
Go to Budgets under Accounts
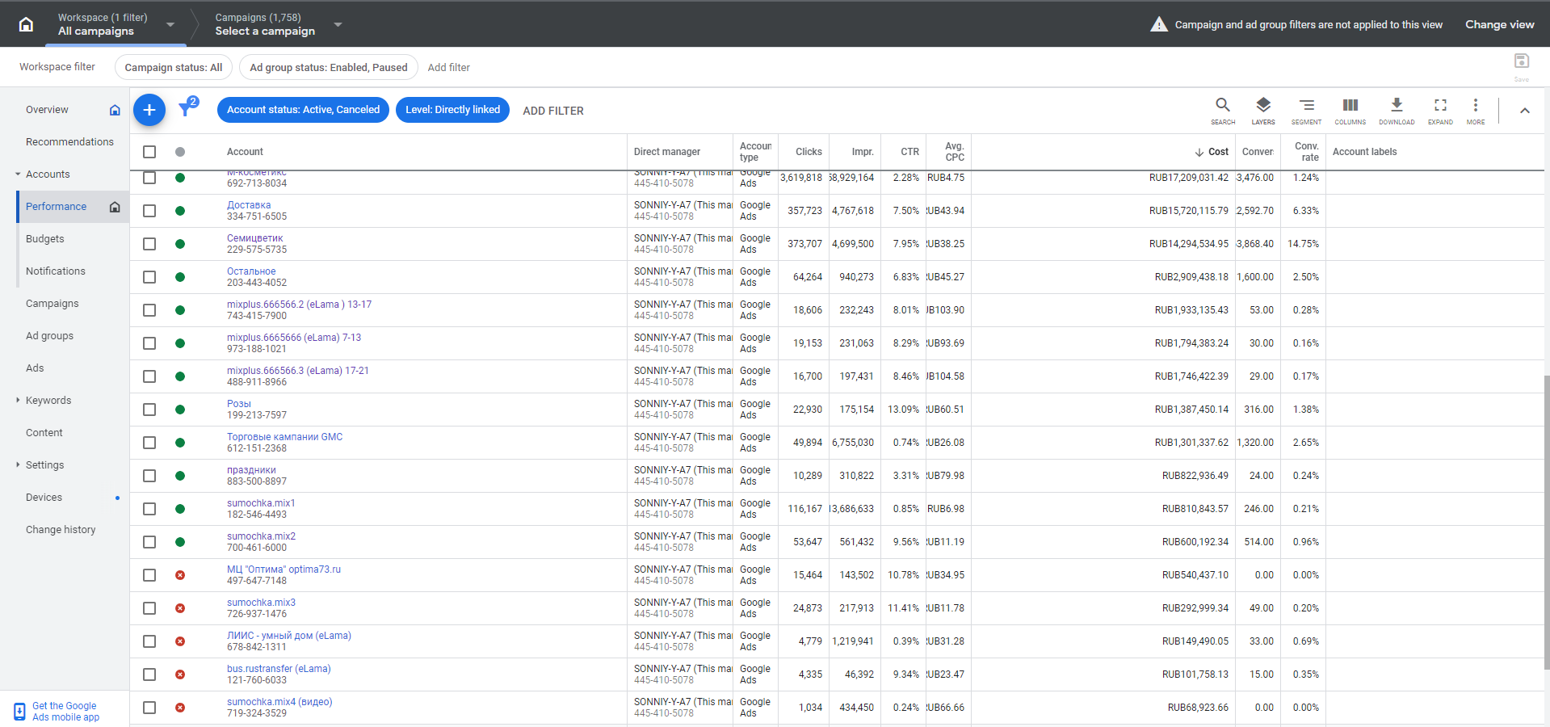(x=45, y=239)
